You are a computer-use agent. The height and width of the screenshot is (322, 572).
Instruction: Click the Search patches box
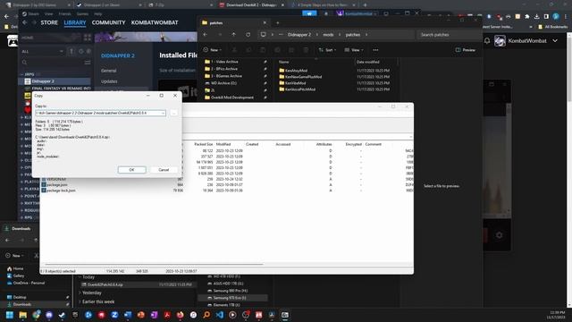(448, 35)
